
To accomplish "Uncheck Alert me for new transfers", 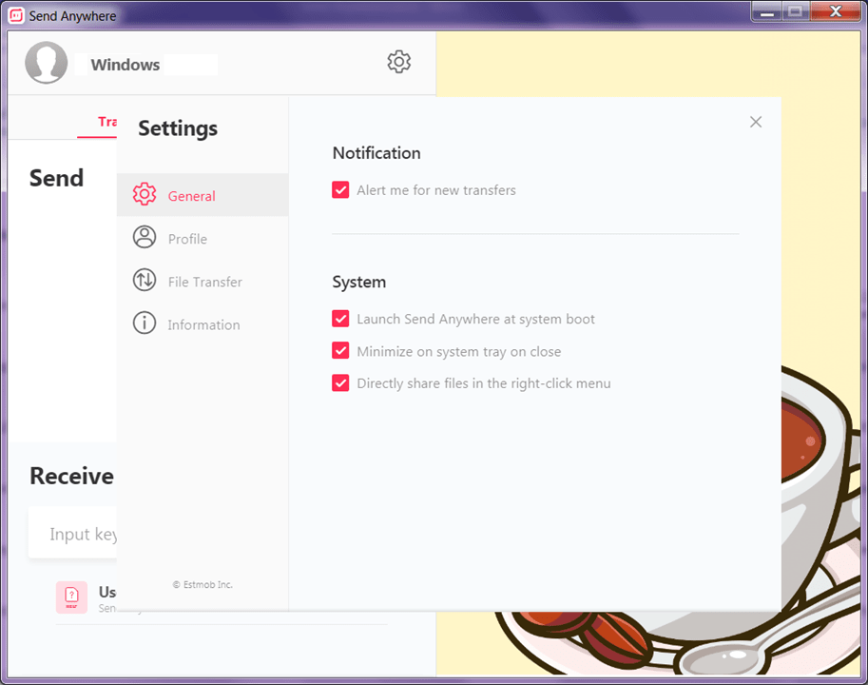I will coord(340,190).
